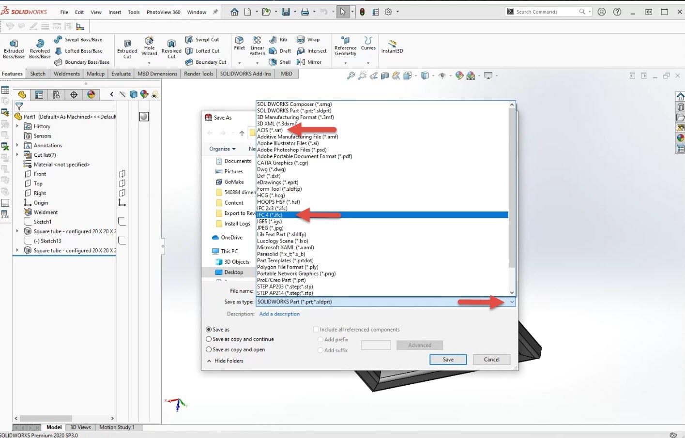Open the DisplayManager tab

[x=91, y=94]
